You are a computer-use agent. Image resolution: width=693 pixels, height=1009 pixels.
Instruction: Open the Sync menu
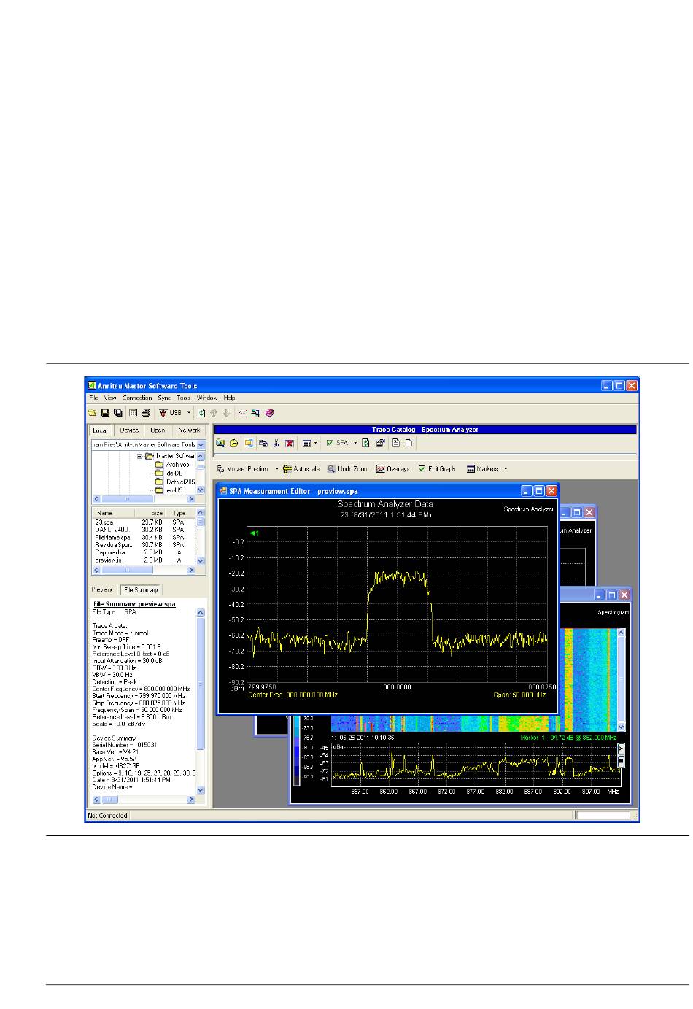point(164,398)
